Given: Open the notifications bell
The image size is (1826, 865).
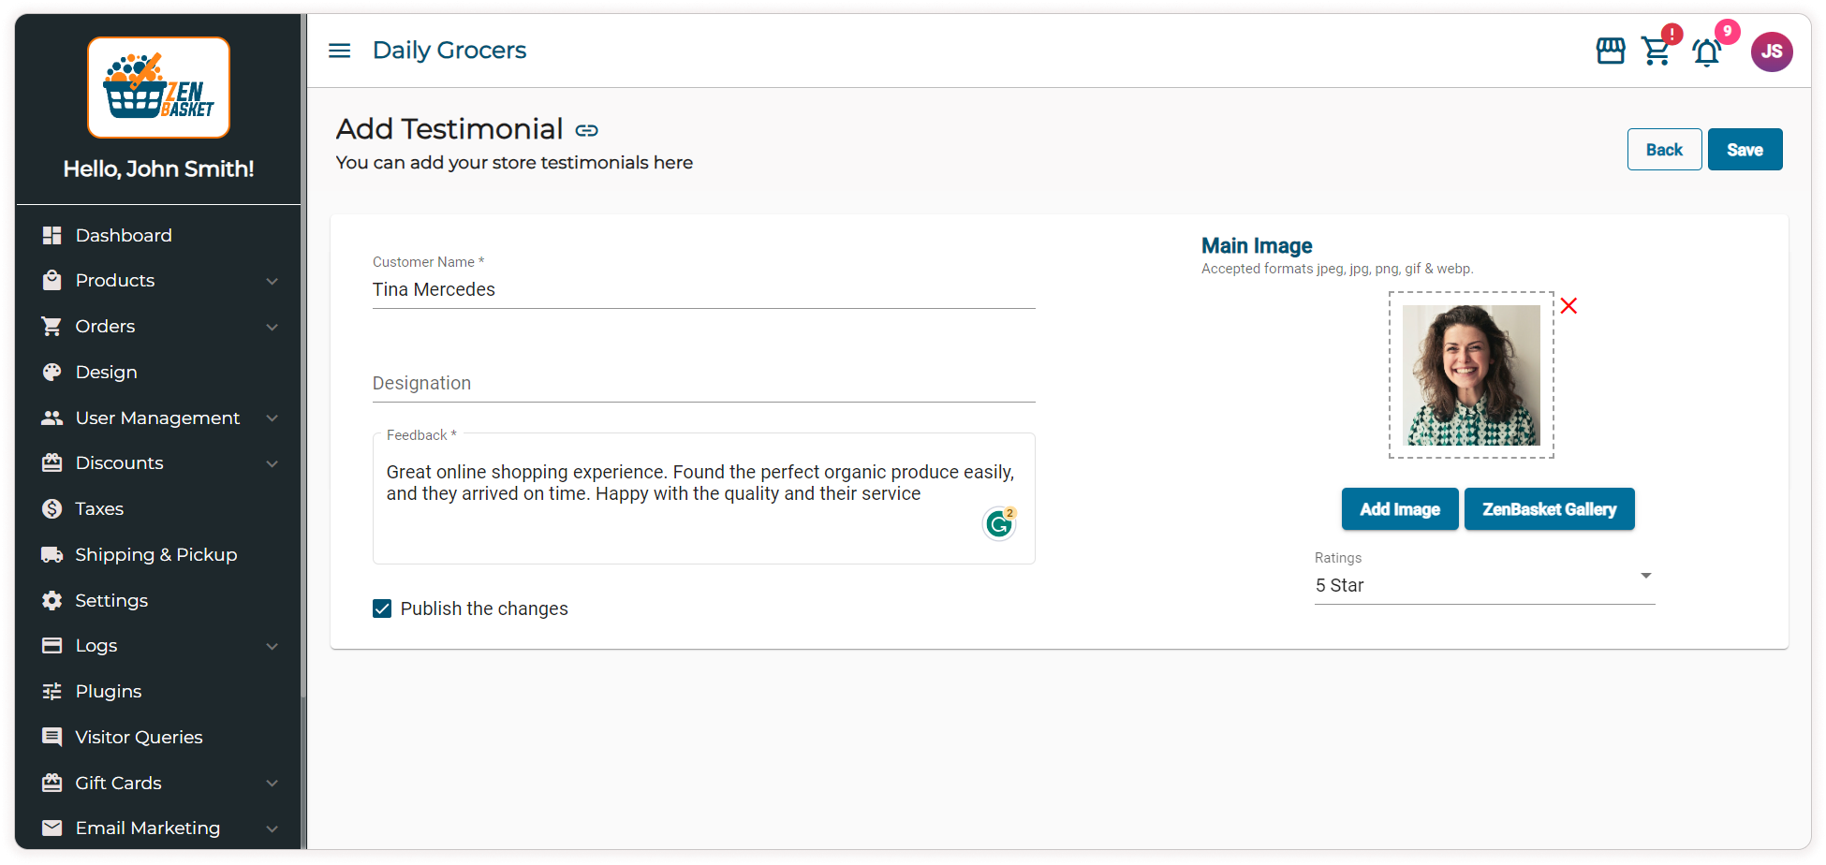Looking at the screenshot, I should (1707, 52).
